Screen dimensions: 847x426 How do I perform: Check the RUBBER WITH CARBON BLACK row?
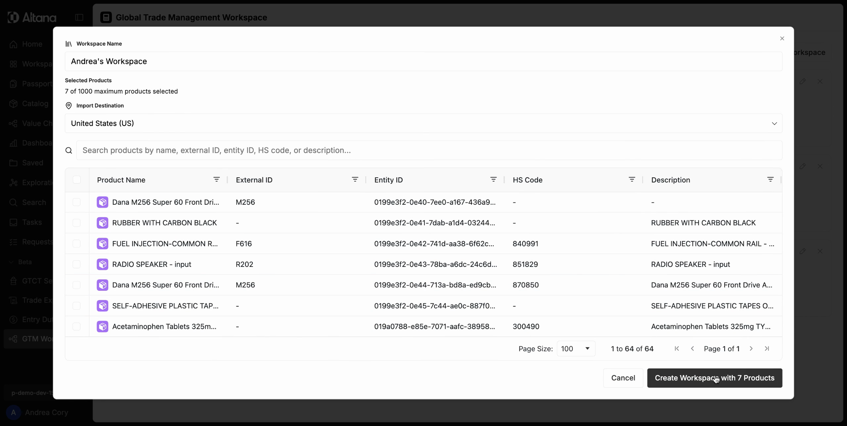76,223
